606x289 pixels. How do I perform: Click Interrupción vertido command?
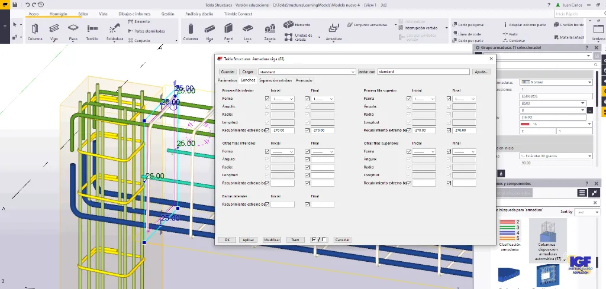pos(417,28)
